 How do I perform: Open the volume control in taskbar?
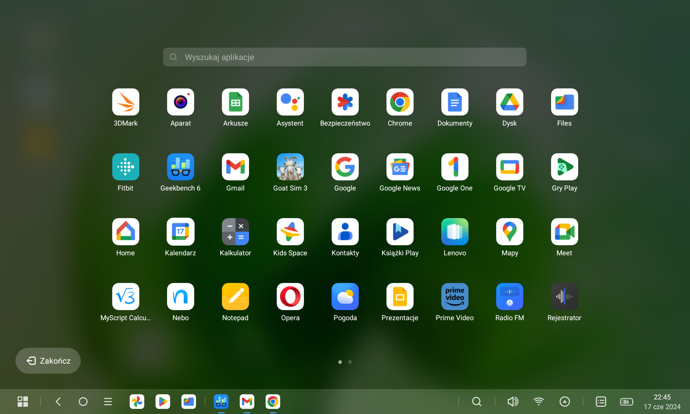tap(513, 402)
